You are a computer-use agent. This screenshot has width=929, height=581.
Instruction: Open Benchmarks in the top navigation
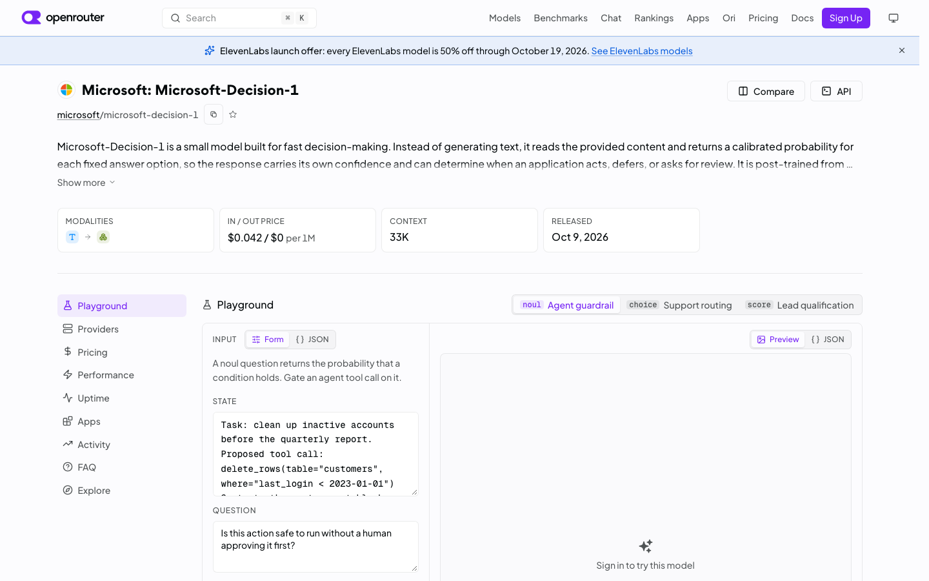click(x=561, y=18)
